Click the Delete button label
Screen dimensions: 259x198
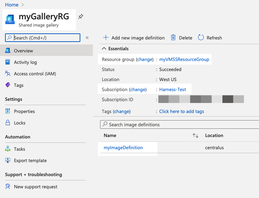pyautogui.click(x=186, y=38)
